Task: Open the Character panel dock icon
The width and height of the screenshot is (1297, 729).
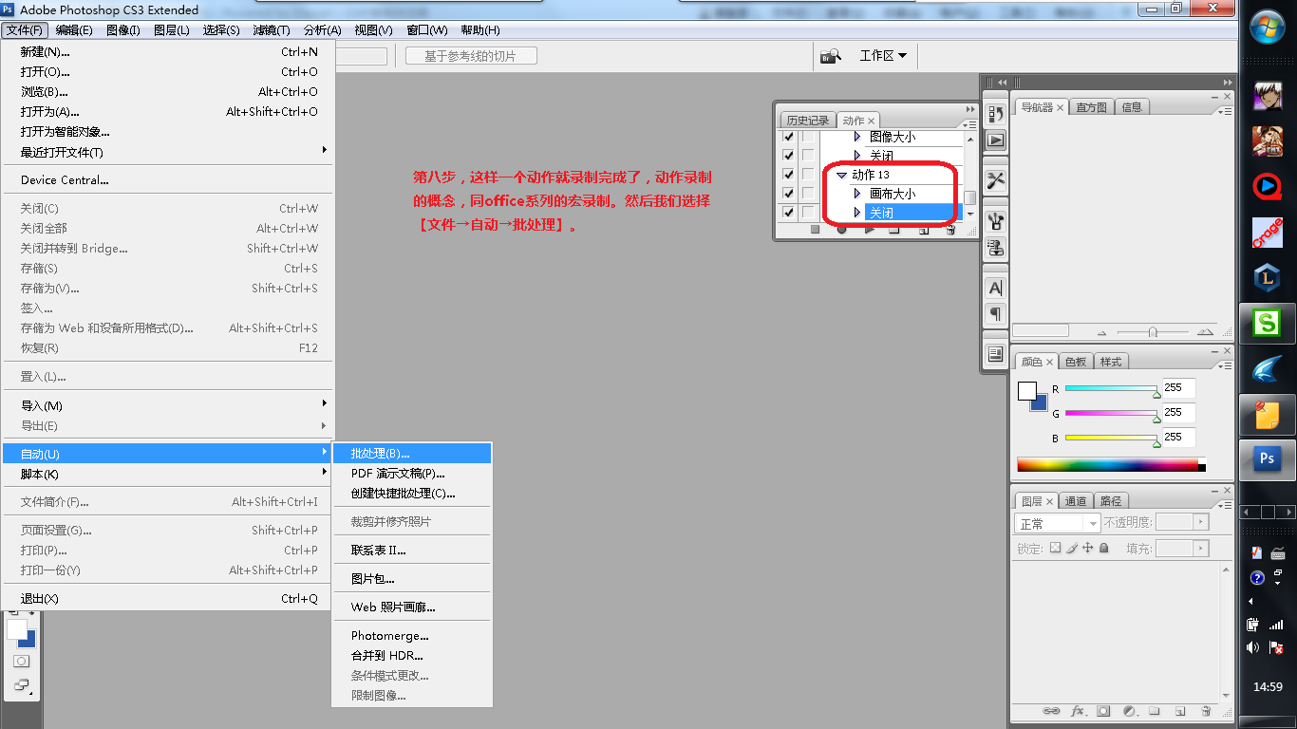Action: 995,288
